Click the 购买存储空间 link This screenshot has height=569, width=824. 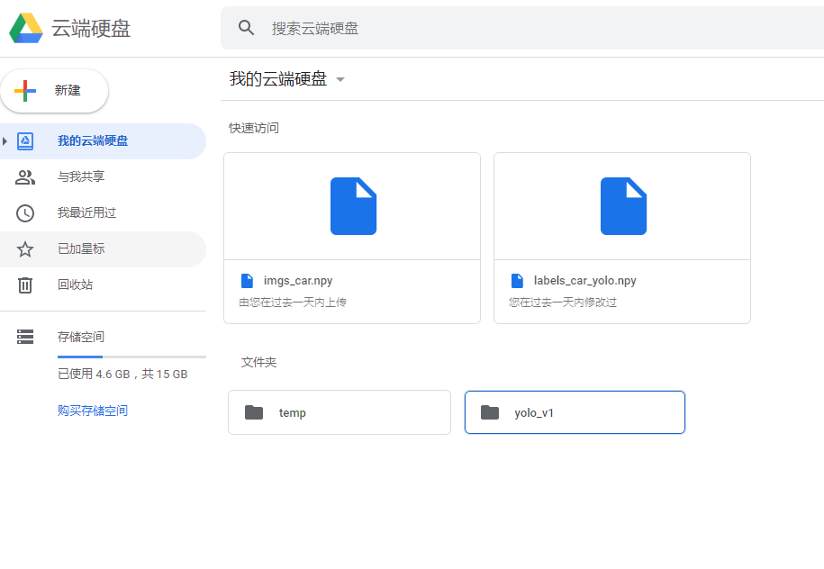pyautogui.click(x=93, y=411)
